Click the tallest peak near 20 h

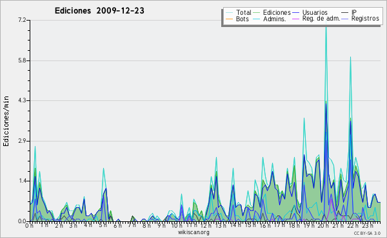[326, 24]
